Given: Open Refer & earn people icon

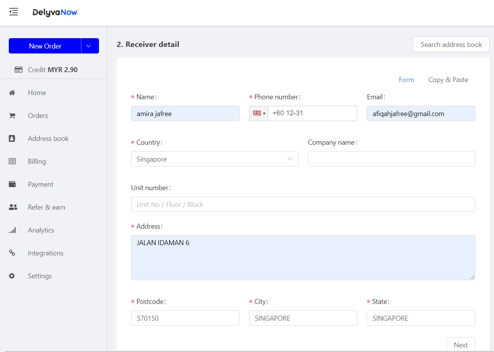Looking at the screenshot, I should point(13,207).
